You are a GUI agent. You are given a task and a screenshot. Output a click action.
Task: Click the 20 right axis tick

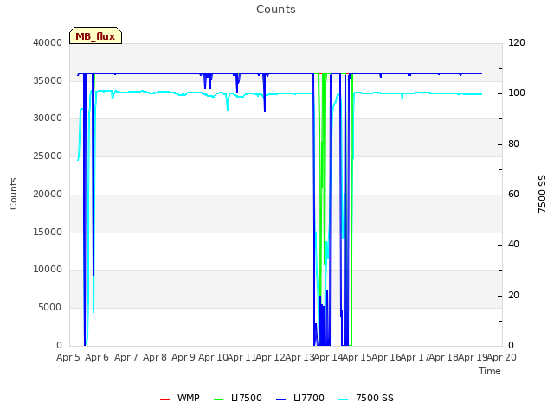513,295
